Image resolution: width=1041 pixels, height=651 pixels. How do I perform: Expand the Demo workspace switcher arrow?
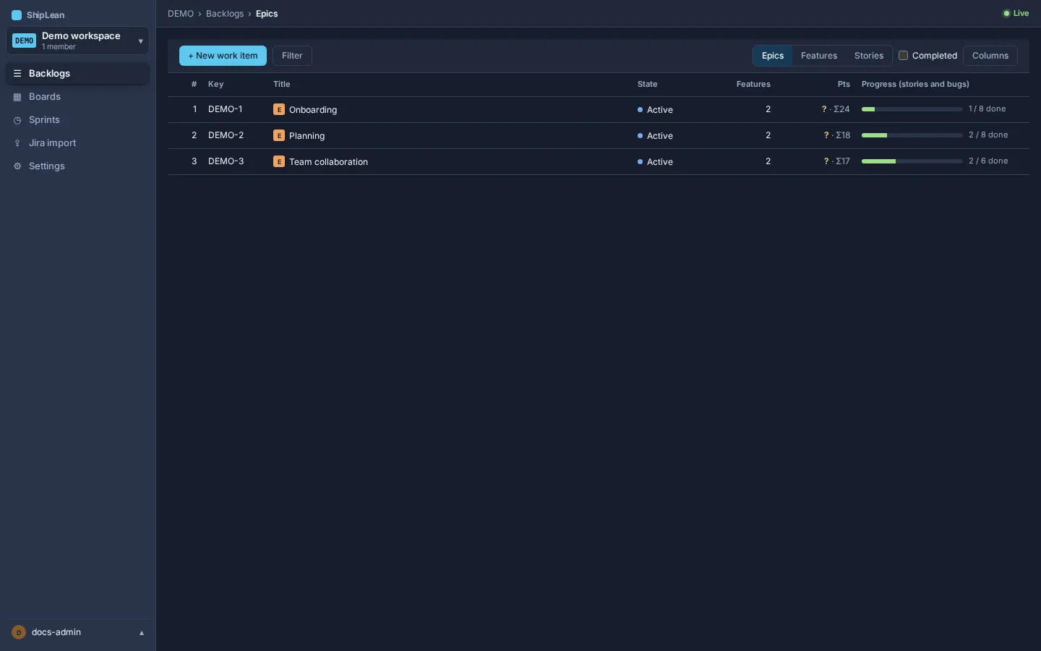pyautogui.click(x=140, y=41)
